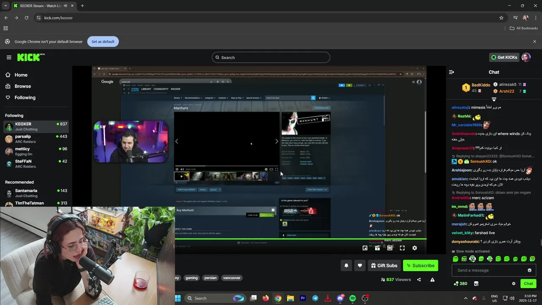Open Spotify from the taskbar
Image resolution: width=542 pixels, height=305 pixels.
click(352, 298)
